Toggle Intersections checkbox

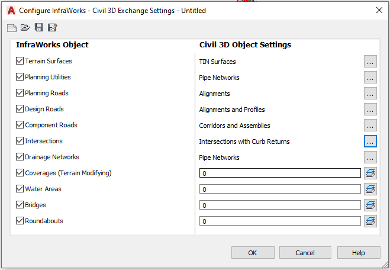tap(20, 140)
